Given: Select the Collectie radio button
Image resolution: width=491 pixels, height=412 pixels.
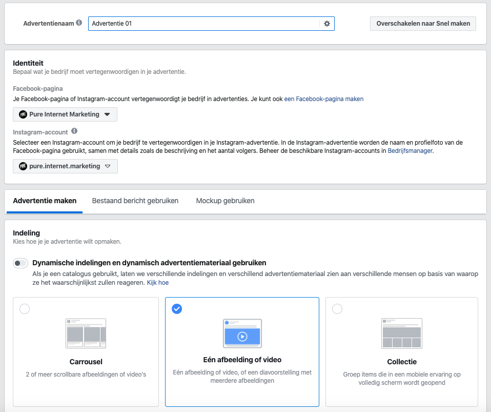Looking at the screenshot, I should pos(337,309).
